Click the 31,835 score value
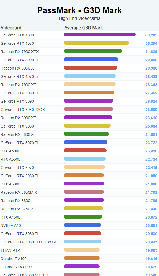The height and width of the screenshot is (276, 159). [151, 52]
